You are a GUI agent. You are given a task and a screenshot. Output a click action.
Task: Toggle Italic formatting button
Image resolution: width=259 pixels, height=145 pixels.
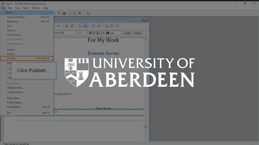coord(94,33)
